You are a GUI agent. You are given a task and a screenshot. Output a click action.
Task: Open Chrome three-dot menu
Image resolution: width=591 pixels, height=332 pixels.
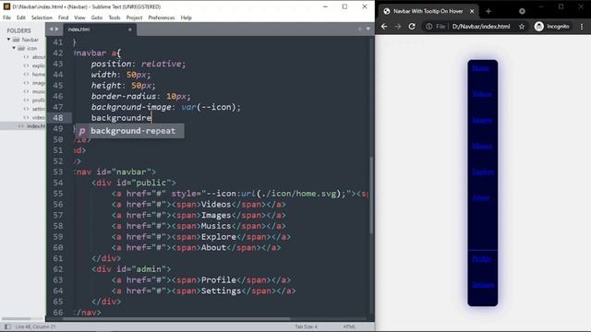pyautogui.click(x=582, y=27)
